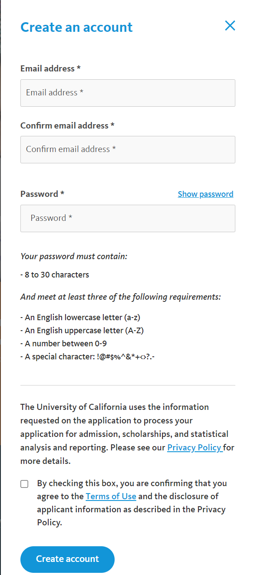Click the Create an account heading
This screenshot has height=575, width=254.
point(76,27)
